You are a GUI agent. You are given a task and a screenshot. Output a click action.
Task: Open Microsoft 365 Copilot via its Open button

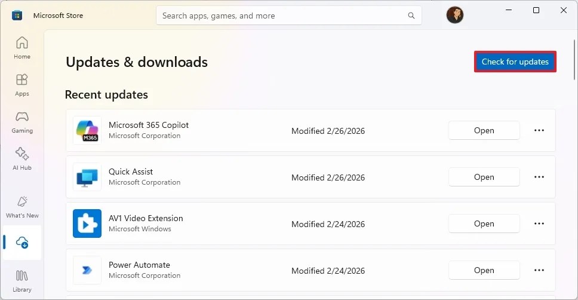click(x=484, y=130)
